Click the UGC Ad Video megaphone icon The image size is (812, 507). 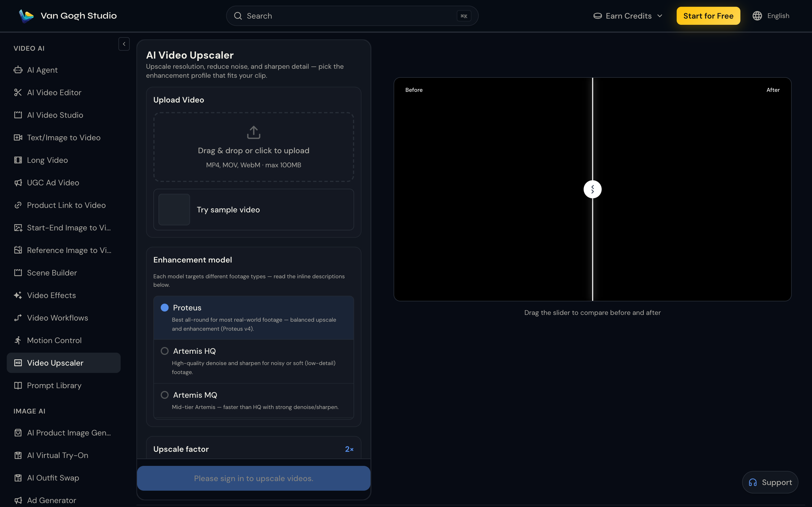[18, 183]
